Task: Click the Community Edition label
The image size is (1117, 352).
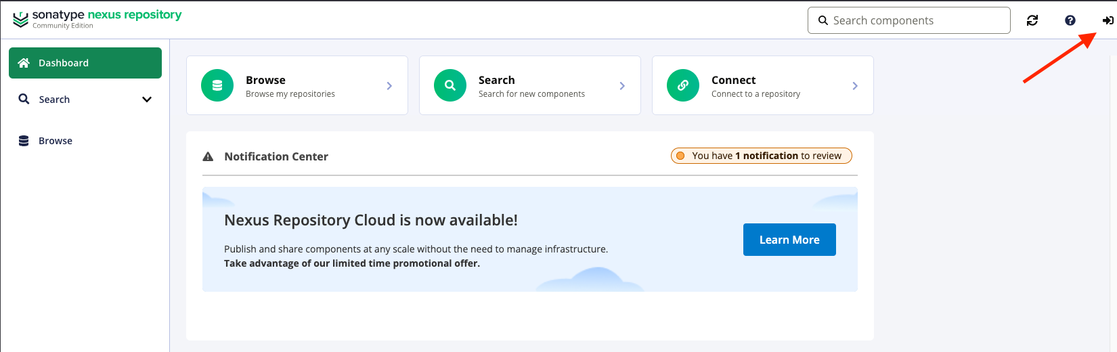Action: coord(63,26)
